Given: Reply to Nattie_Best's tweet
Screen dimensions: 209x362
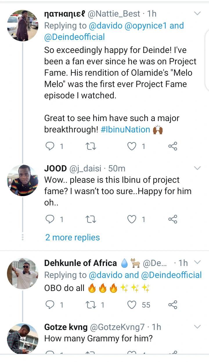Looking at the screenshot, I should pos(51,146).
